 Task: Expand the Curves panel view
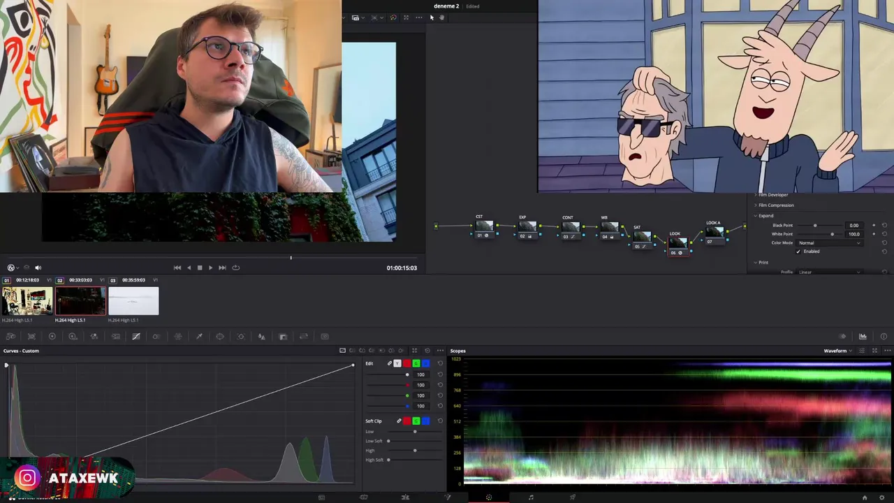(414, 351)
